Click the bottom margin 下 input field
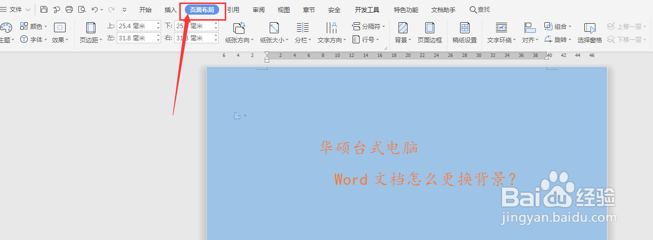This screenshot has width=653, height=240. (194, 26)
